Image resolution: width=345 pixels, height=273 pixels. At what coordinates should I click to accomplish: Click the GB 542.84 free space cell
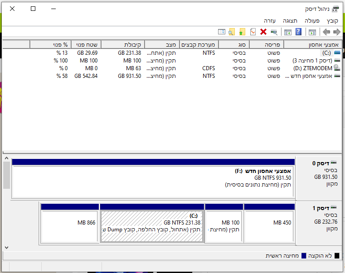coord(86,76)
